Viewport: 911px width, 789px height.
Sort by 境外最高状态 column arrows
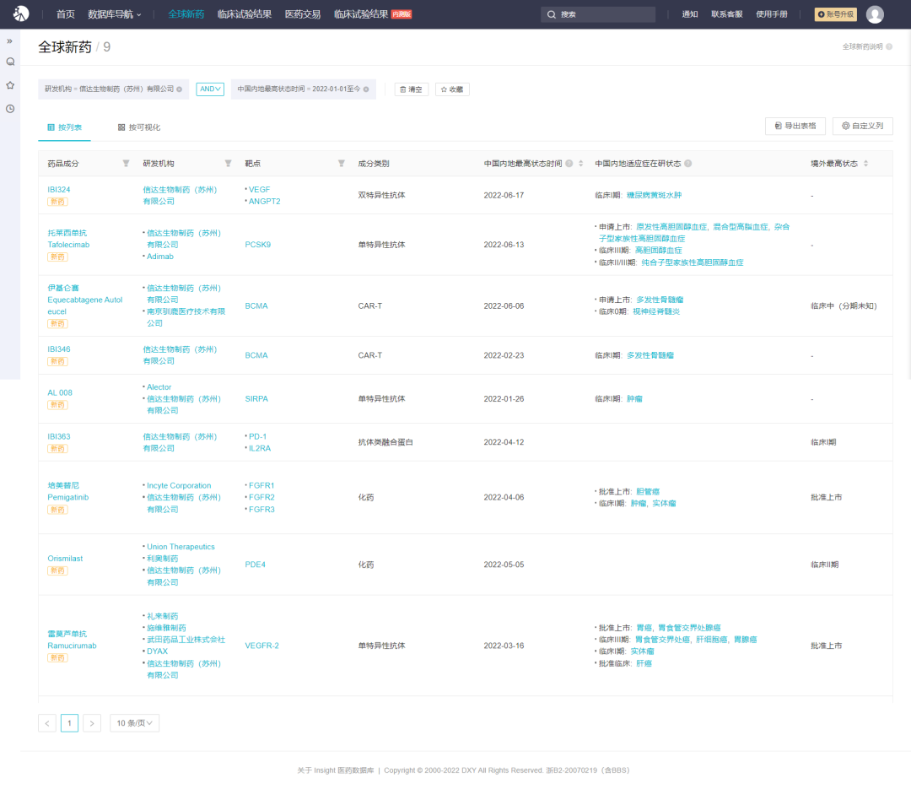865,164
